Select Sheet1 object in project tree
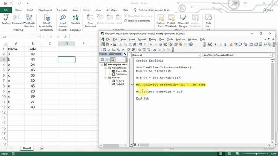The image size is (278, 156). click(x=121, y=71)
